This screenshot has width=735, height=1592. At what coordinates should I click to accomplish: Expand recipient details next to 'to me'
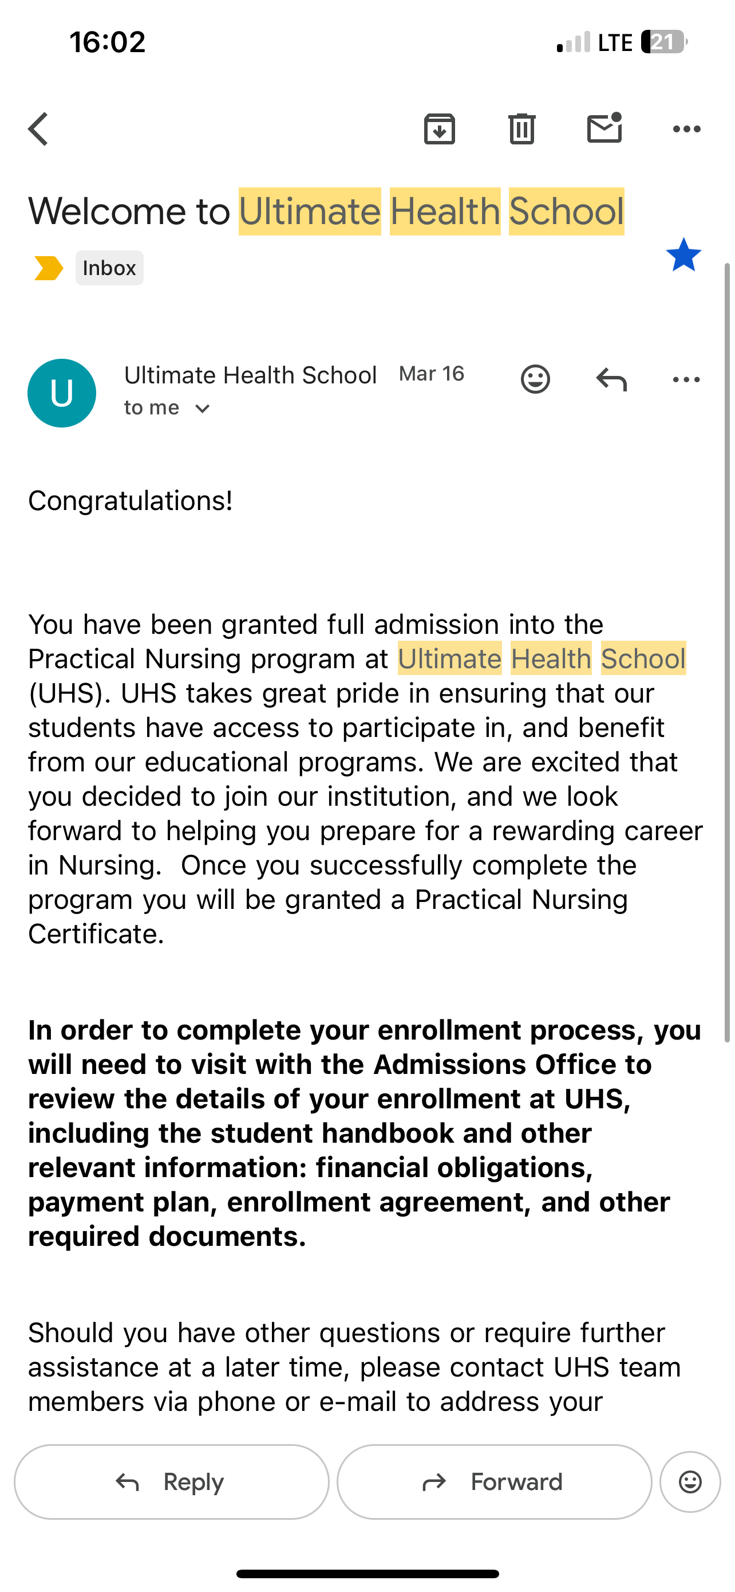pos(203,409)
